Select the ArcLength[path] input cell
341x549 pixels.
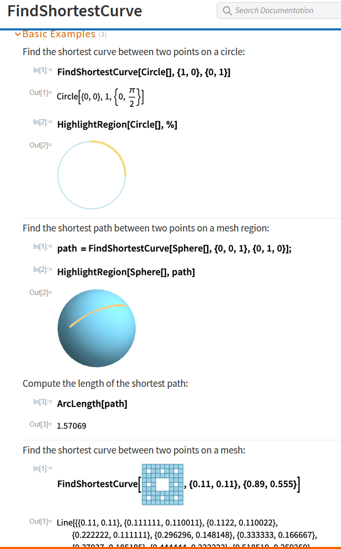pyautogui.click(x=92, y=404)
